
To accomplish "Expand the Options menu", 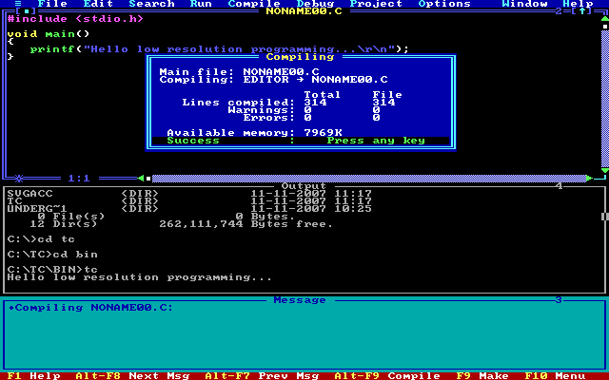I will tap(444, 4).
